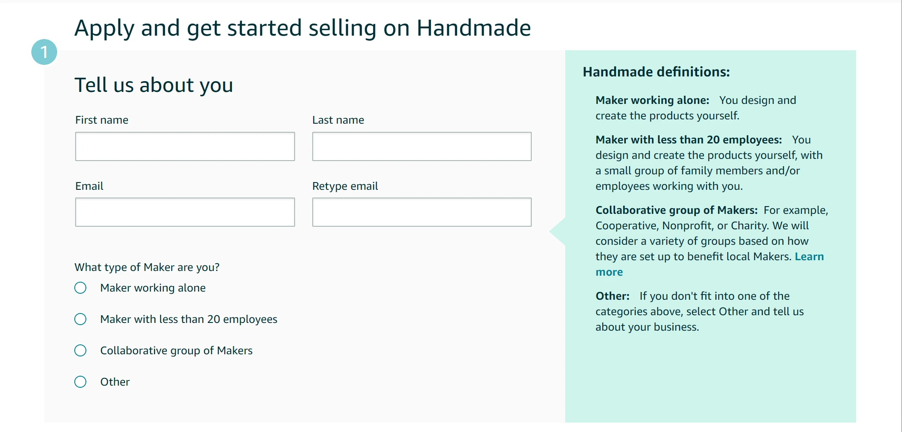Click 'Maker with less than 20 employees' label text

tap(189, 319)
